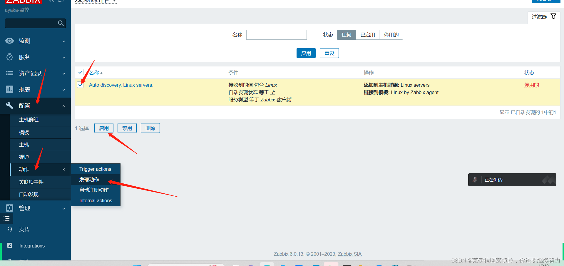Select 任何 status filter
Screen dimensions: 564x266
346,35
